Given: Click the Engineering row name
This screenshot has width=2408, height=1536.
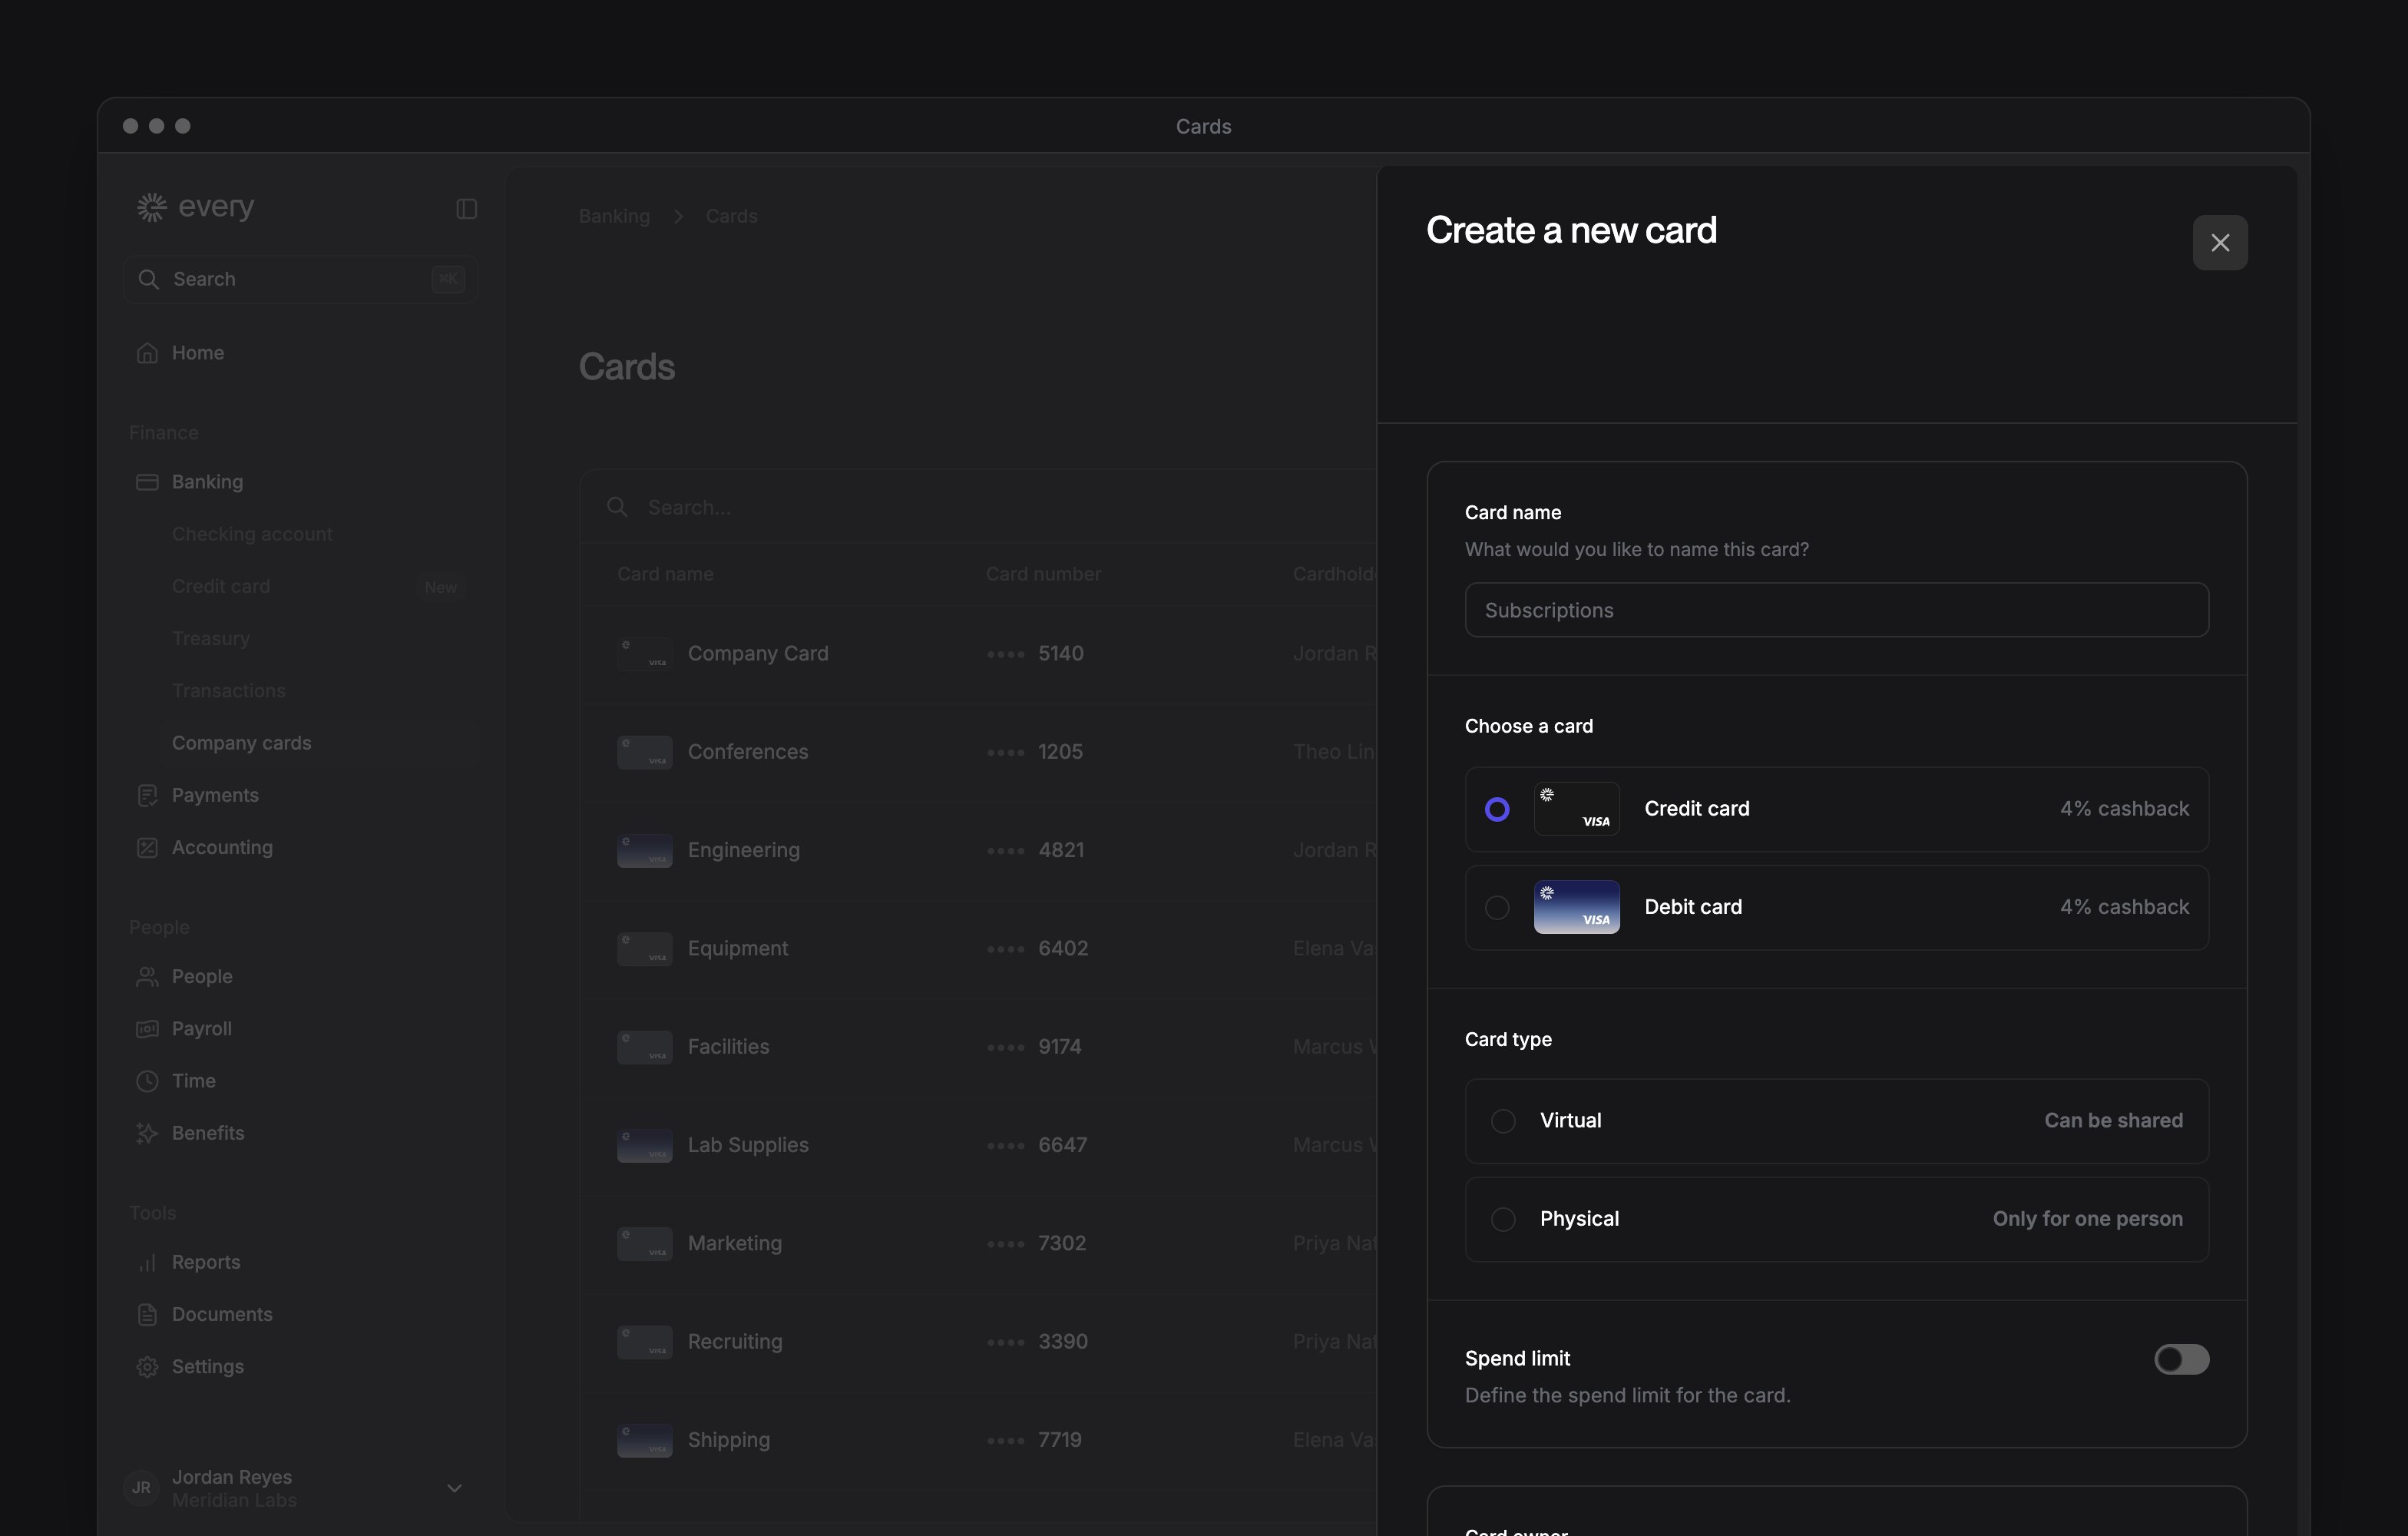Looking at the screenshot, I should tap(744, 850).
